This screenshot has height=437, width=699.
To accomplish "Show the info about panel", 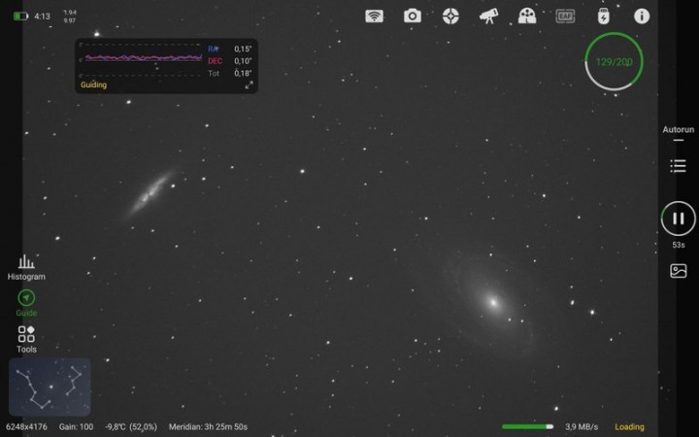I will tap(642, 16).
